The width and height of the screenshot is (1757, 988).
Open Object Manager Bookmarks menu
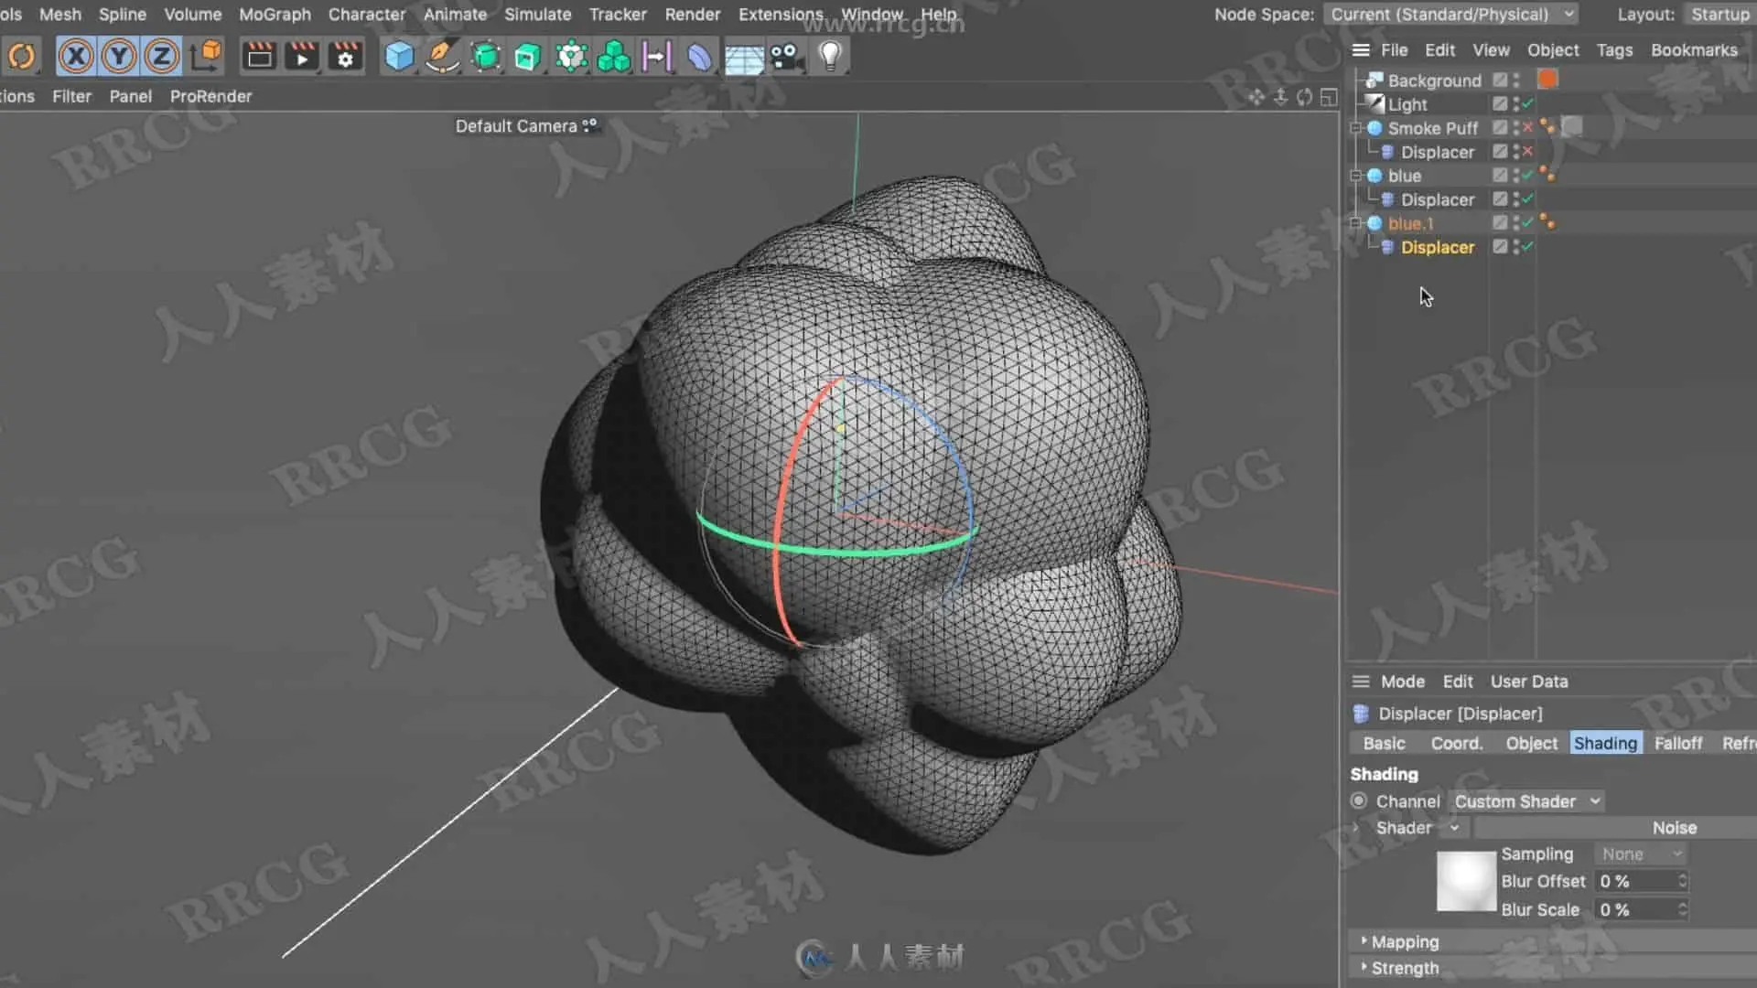pos(1694,50)
